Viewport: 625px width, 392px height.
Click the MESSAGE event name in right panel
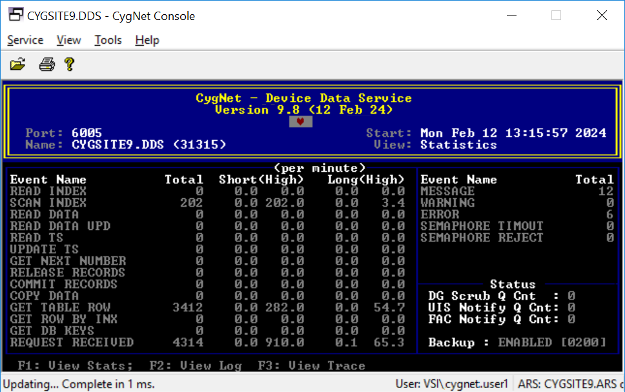coord(447,191)
